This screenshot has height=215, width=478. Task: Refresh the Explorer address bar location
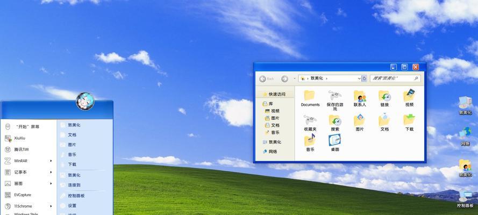tap(364, 78)
